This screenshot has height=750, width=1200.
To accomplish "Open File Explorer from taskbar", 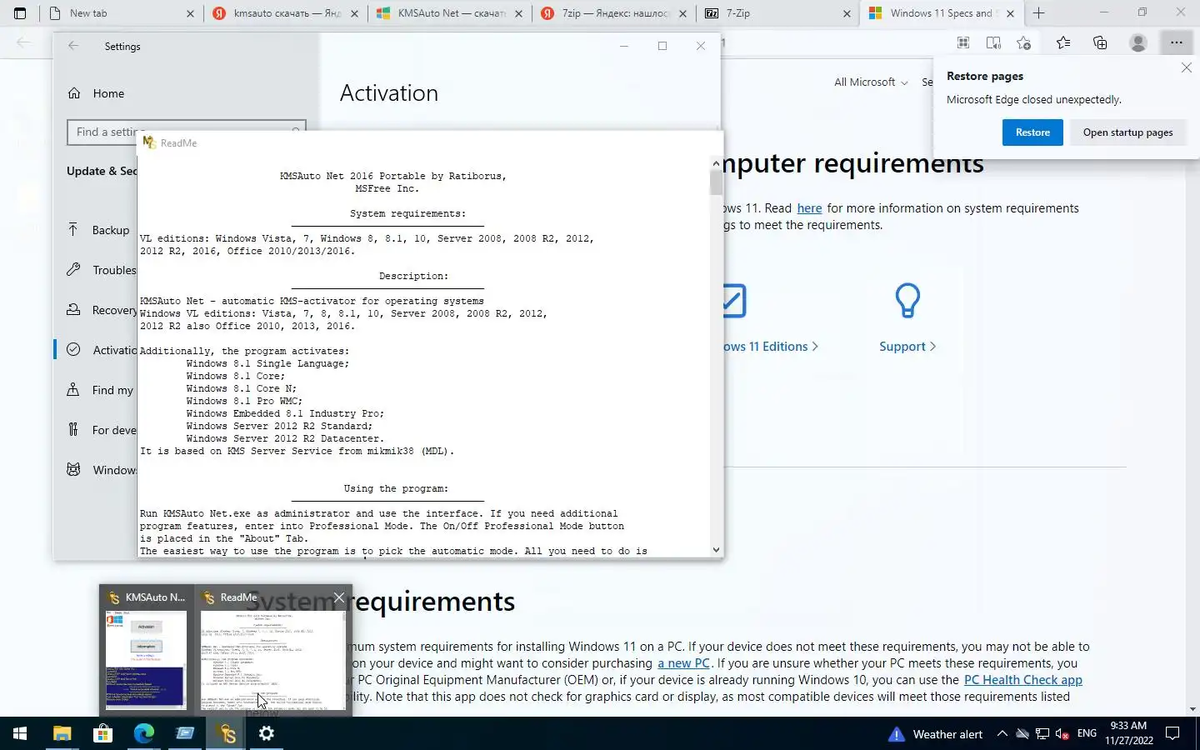I will (x=62, y=733).
